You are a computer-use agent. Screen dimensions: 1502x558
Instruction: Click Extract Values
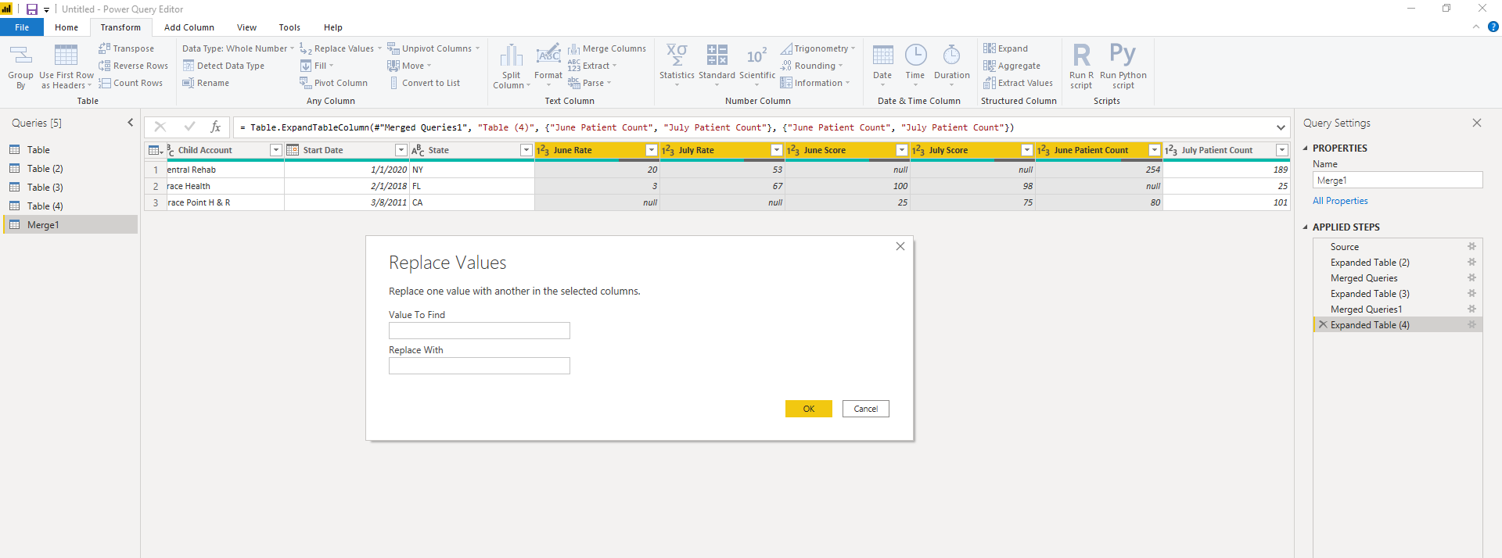coord(1019,83)
